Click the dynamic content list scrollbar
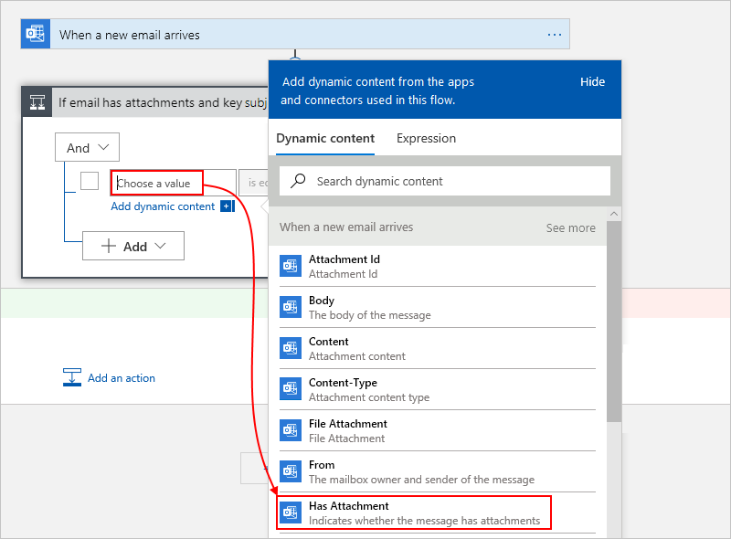This screenshot has width=731, height=539. [613, 320]
